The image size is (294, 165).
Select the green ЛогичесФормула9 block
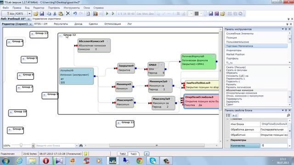click(198, 61)
